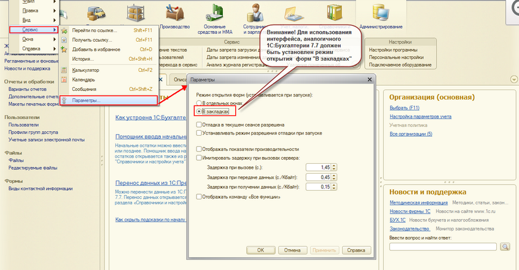Open Виды контактной информации in left panel
Image resolution: width=519 pixels, height=270 pixels.
(41, 188)
